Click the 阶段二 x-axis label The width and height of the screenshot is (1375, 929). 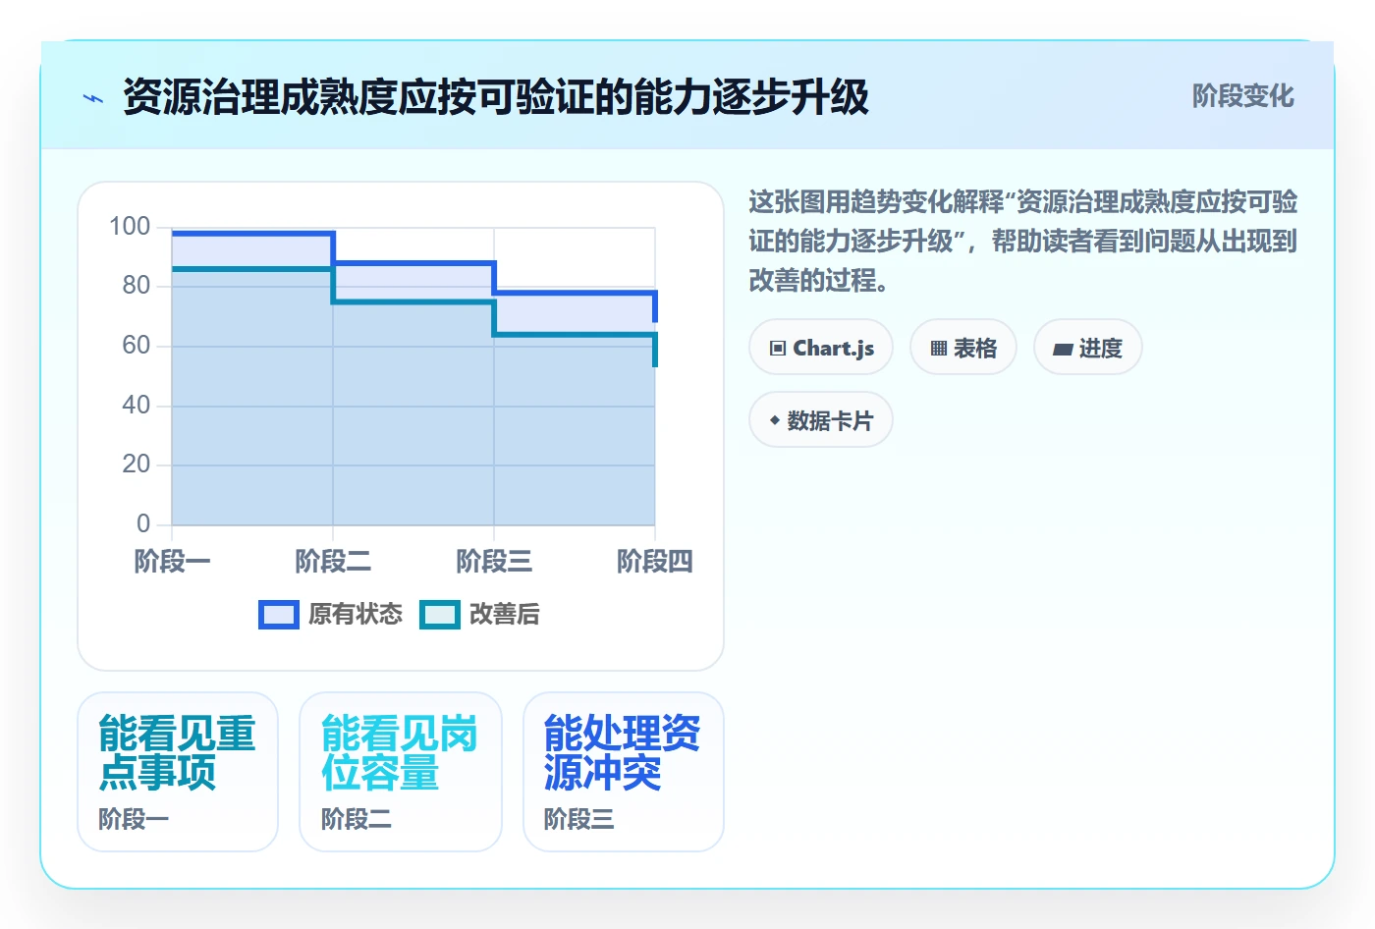[x=334, y=562]
